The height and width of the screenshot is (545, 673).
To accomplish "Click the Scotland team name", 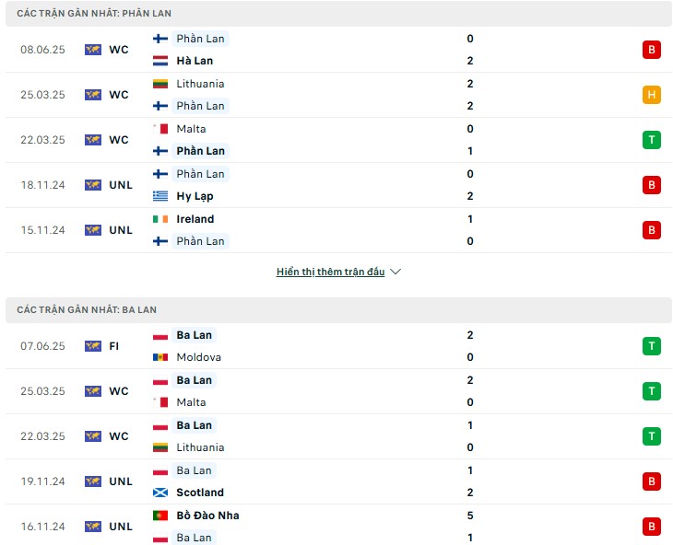I will pos(200,493).
